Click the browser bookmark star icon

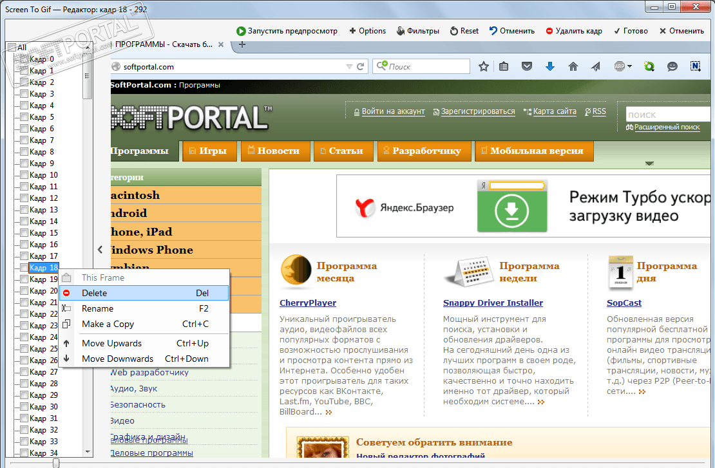pos(484,66)
